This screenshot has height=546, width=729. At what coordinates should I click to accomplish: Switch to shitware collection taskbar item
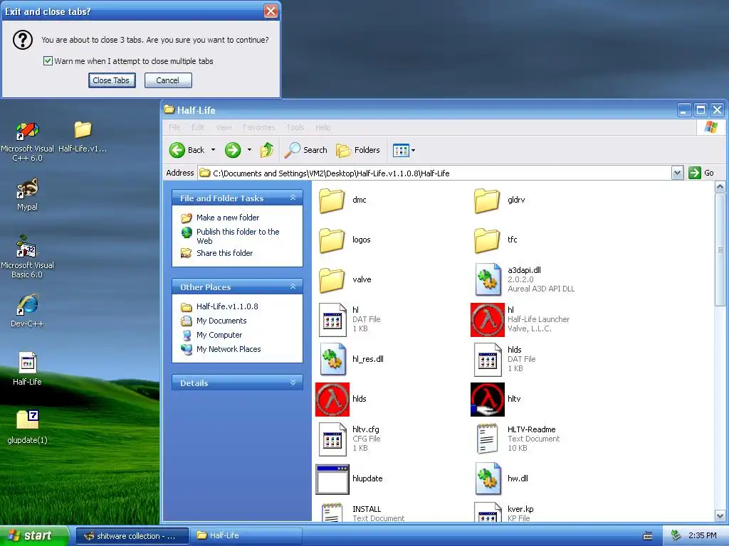click(x=132, y=536)
